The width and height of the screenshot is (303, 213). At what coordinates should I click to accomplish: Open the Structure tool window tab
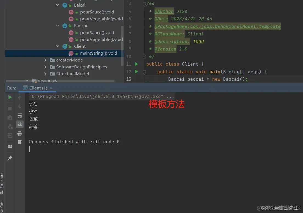click(x=2, y=183)
